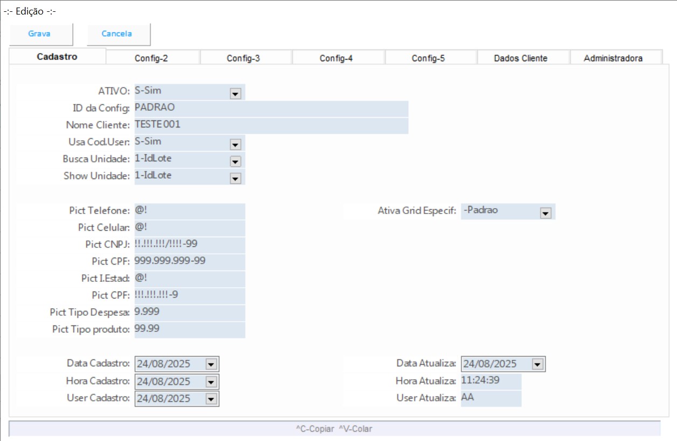Click the ID da Config field
This screenshot has height=441, width=677.
(x=271, y=108)
